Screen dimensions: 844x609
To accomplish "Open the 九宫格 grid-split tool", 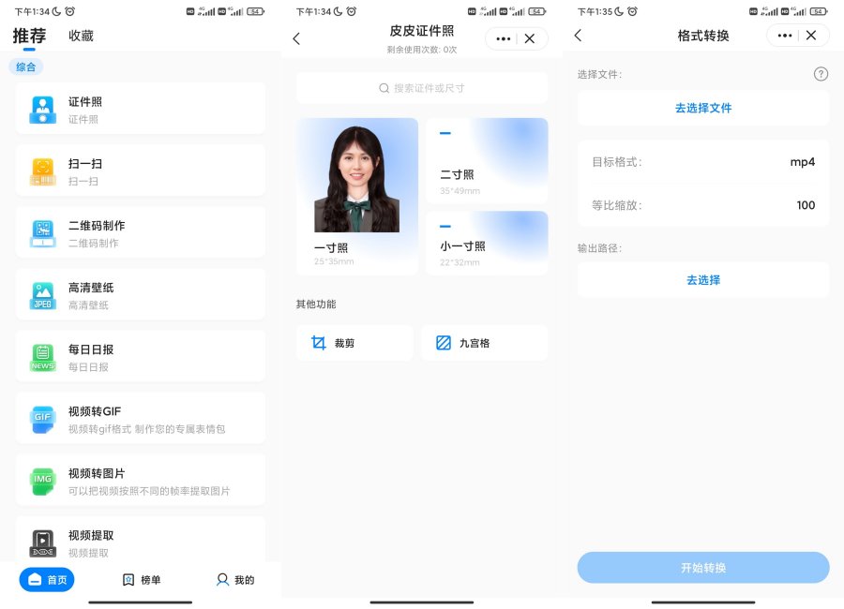I will (485, 342).
